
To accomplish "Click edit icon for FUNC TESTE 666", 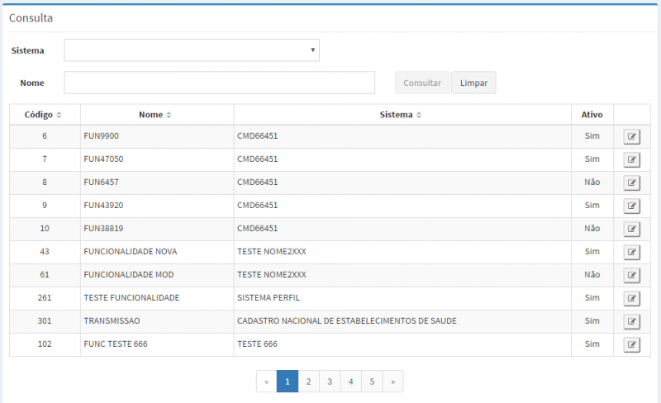I will 632,344.
